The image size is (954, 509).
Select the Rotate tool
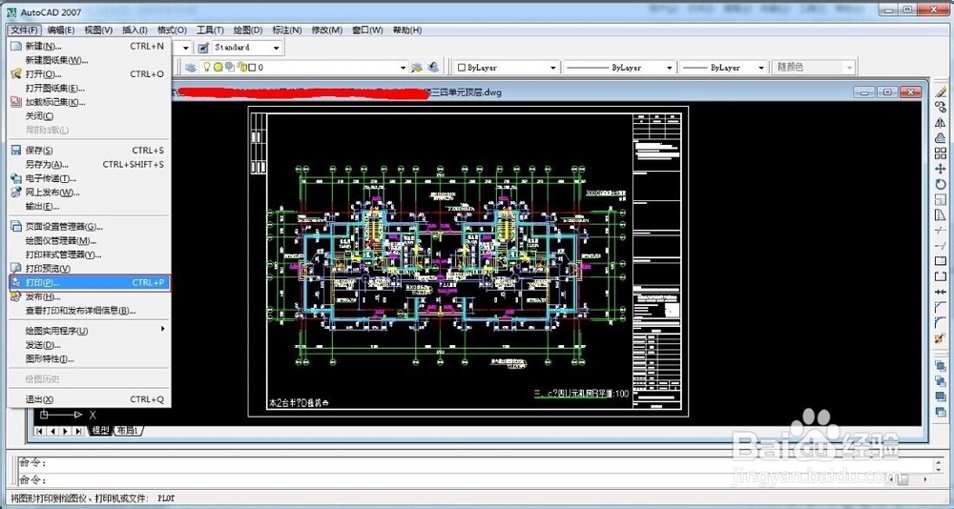click(x=941, y=184)
